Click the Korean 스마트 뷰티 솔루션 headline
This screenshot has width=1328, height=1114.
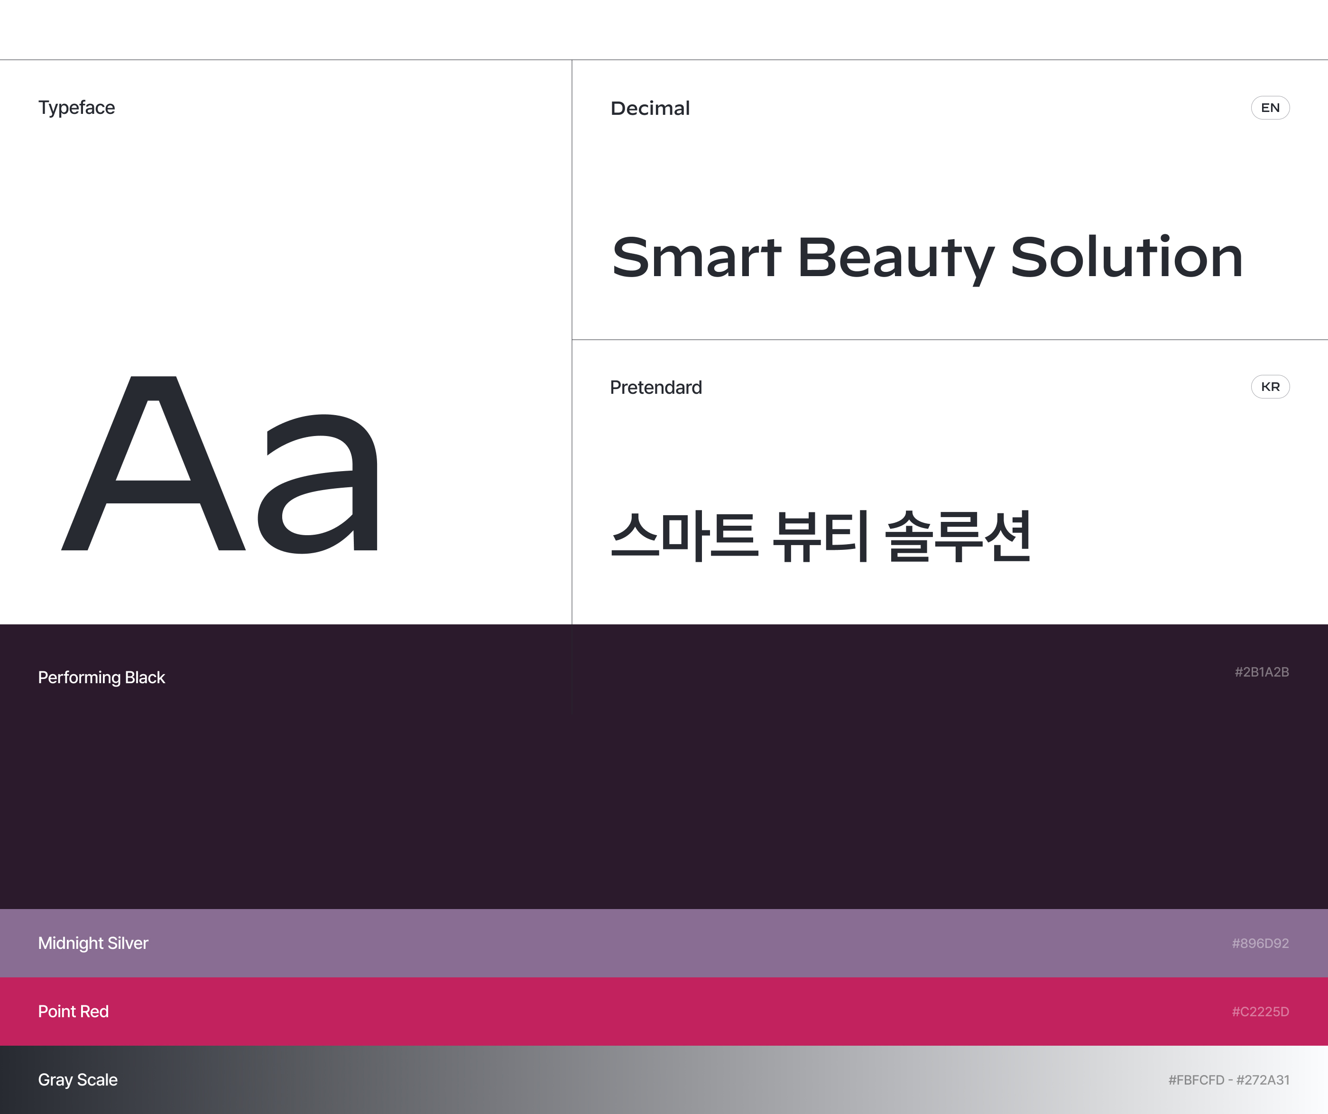(x=820, y=536)
